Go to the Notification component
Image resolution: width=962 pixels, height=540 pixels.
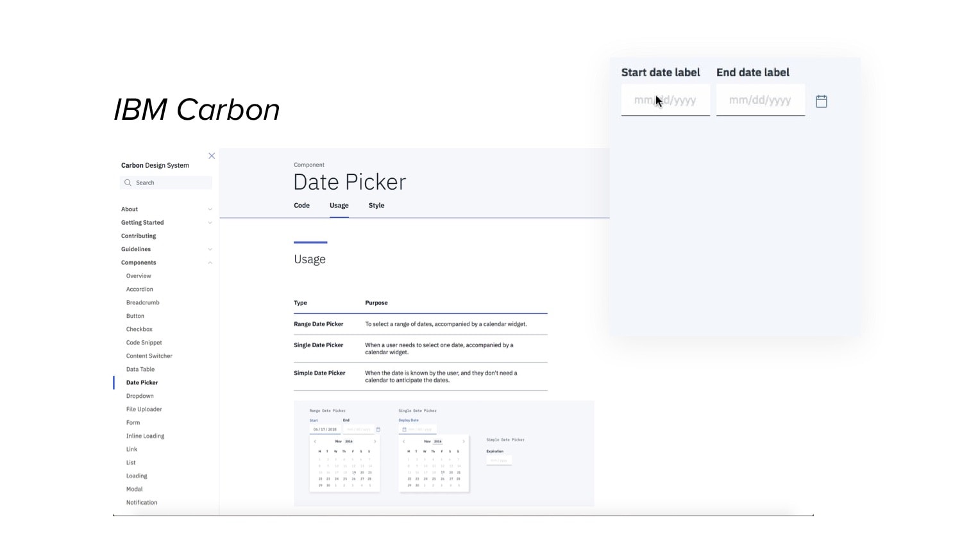coord(142,503)
